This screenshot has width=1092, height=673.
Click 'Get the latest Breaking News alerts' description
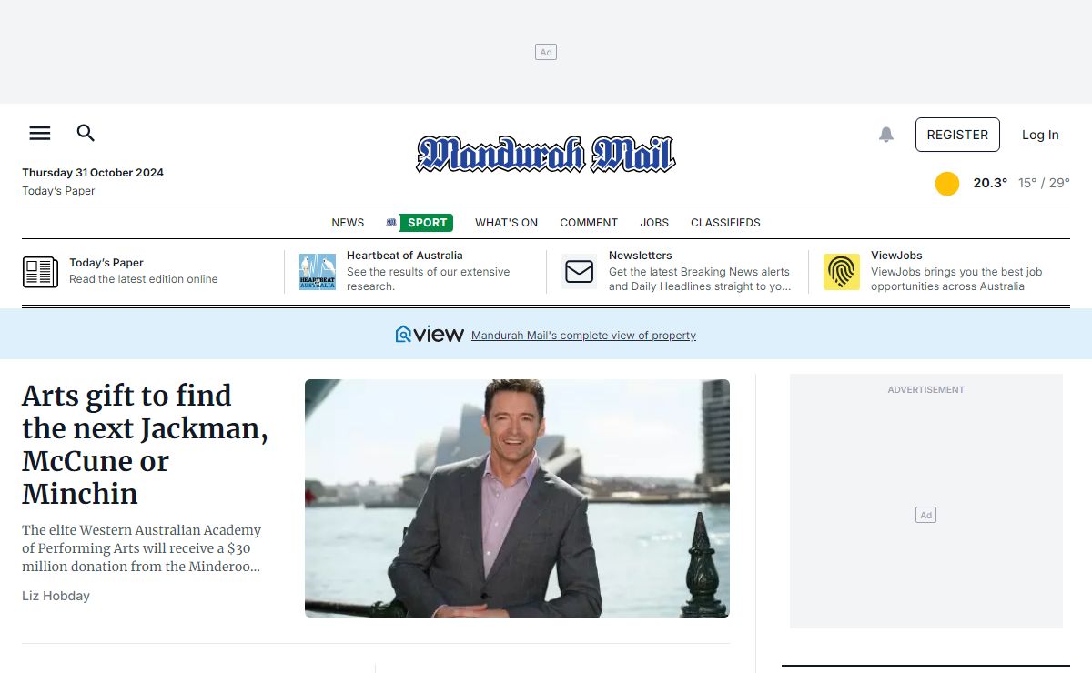[x=700, y=279]
